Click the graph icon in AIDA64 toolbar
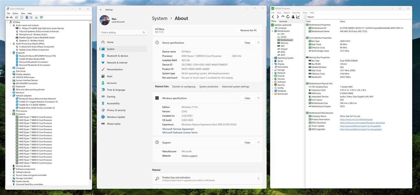This screenshot has height=195, width=420. pyautogui.click(x=298, y=17)
